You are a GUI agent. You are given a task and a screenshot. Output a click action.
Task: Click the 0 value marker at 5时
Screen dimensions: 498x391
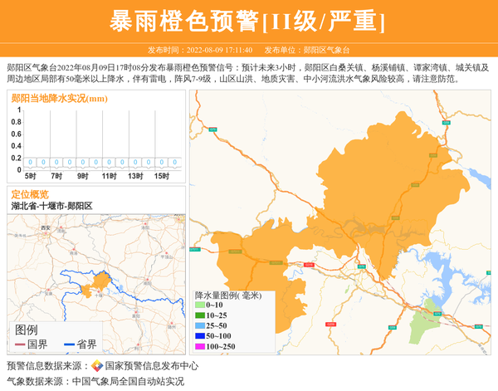[x=30, y=162]
